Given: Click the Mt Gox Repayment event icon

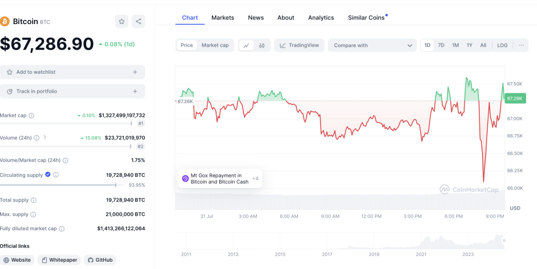Looking at the screenshot, I should coord(185,178).
